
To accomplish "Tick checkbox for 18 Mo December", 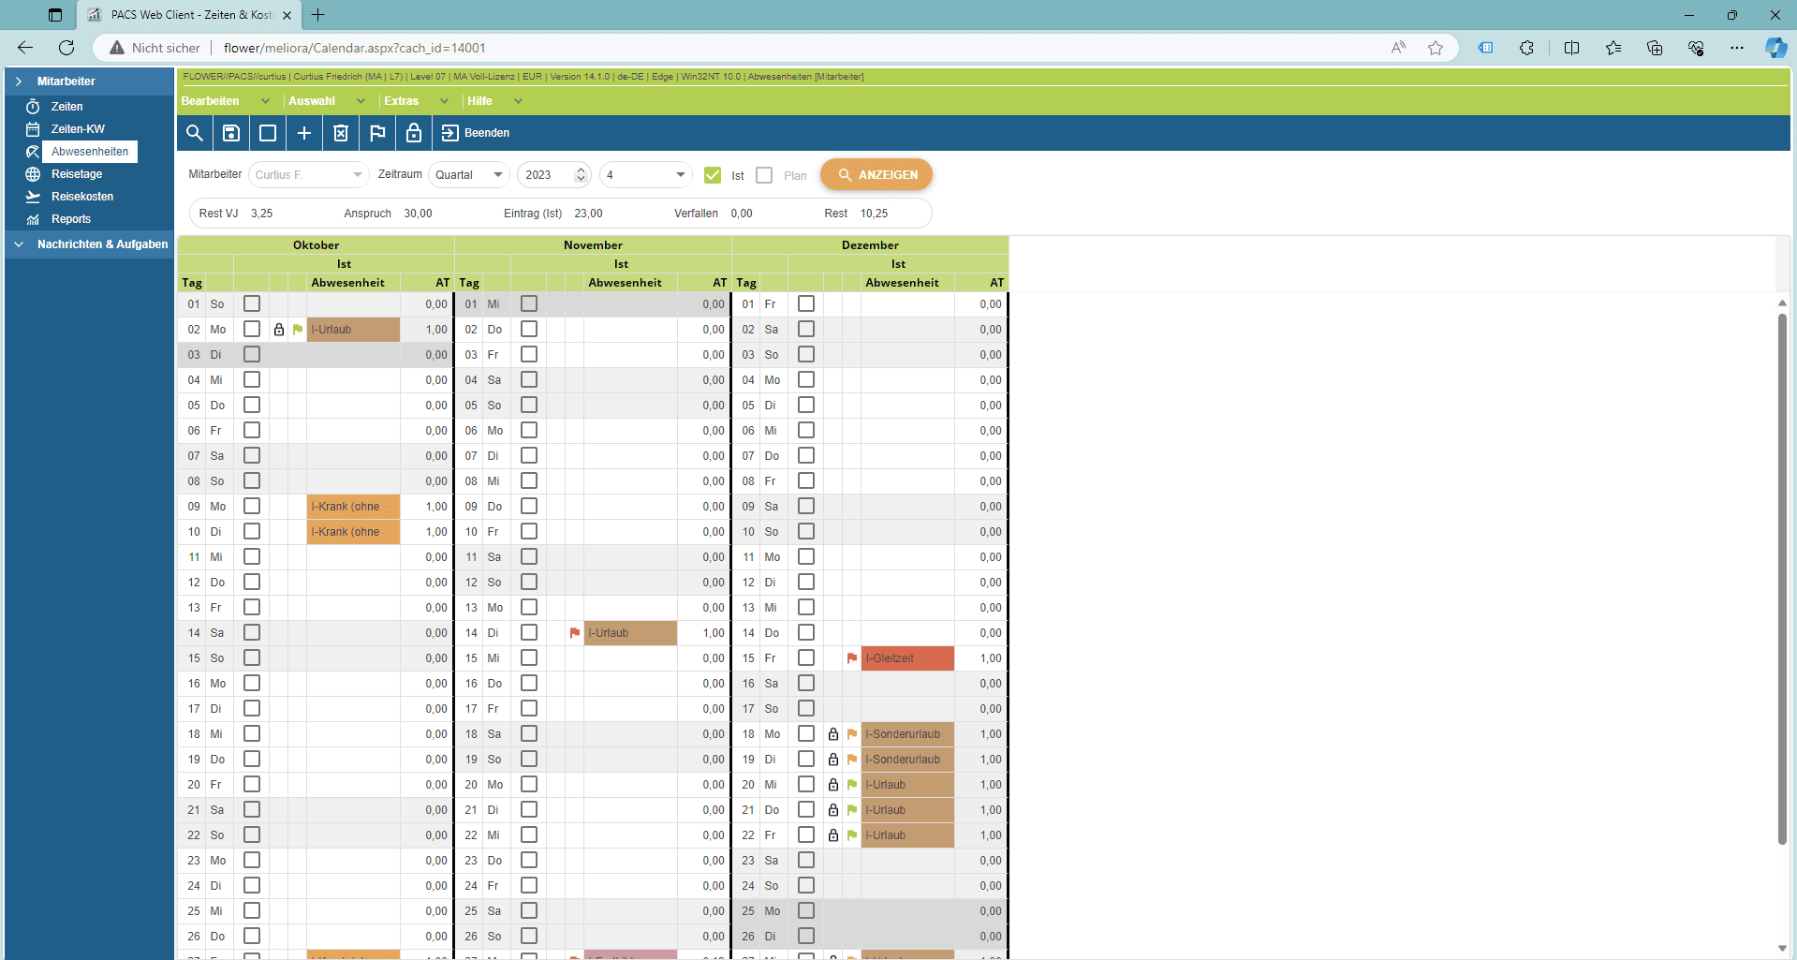I will [806, 734].
